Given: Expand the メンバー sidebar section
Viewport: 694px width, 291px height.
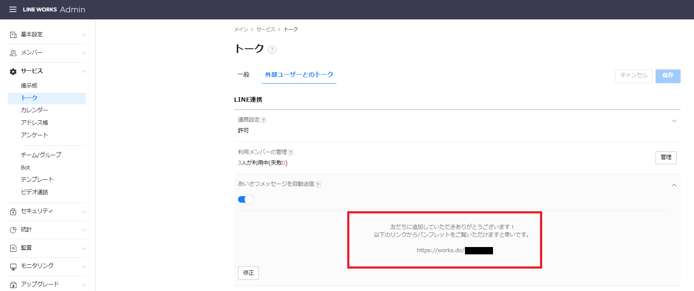Looking at the screenshot, I should (83, 53).
